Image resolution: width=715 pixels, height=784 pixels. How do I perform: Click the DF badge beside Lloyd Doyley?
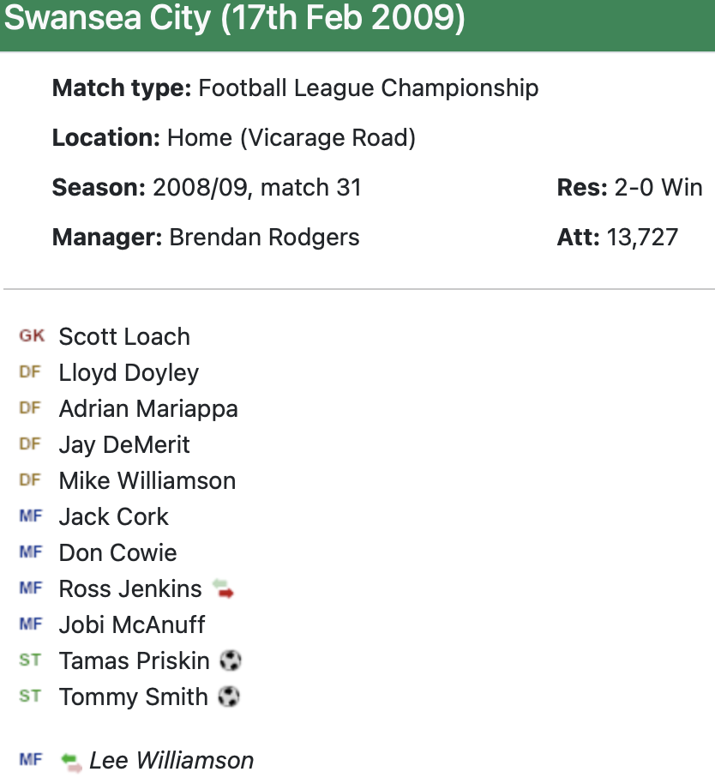point(30,372)
